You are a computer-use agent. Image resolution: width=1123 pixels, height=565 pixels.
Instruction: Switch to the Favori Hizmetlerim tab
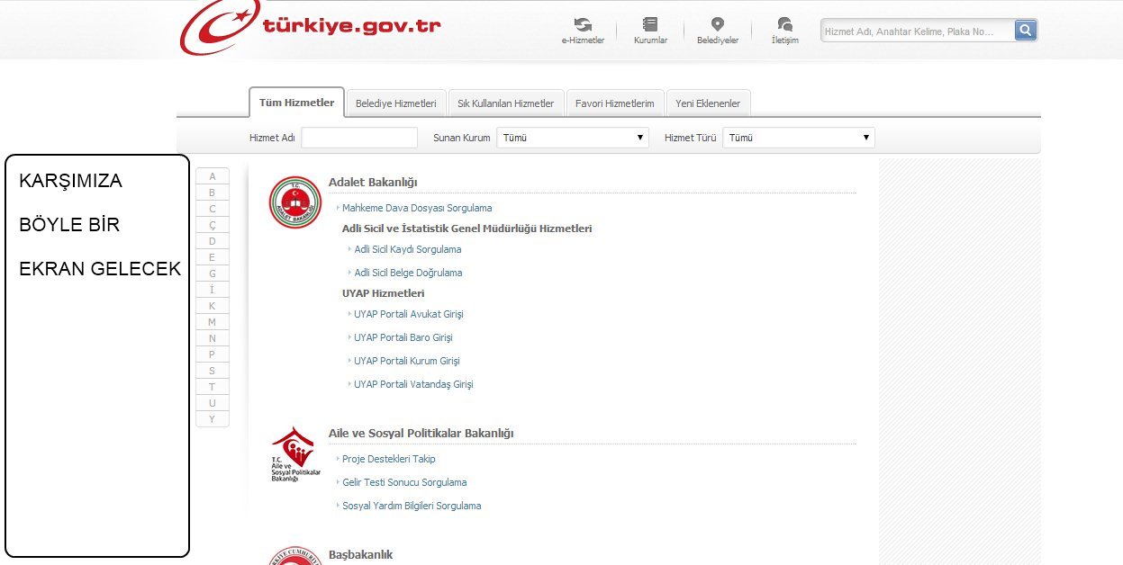click(x=615, y=103)
